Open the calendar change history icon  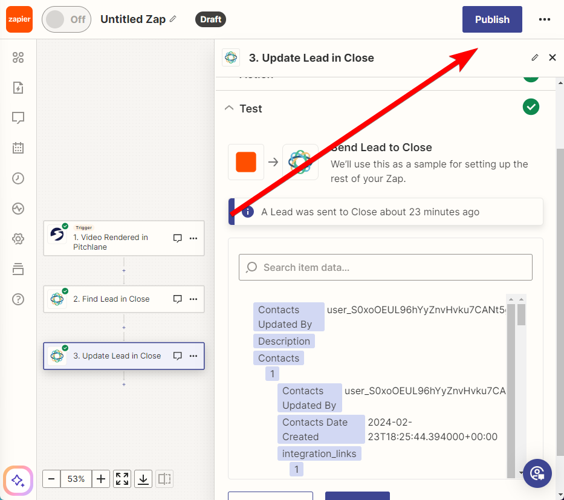[x=18, y=148]
